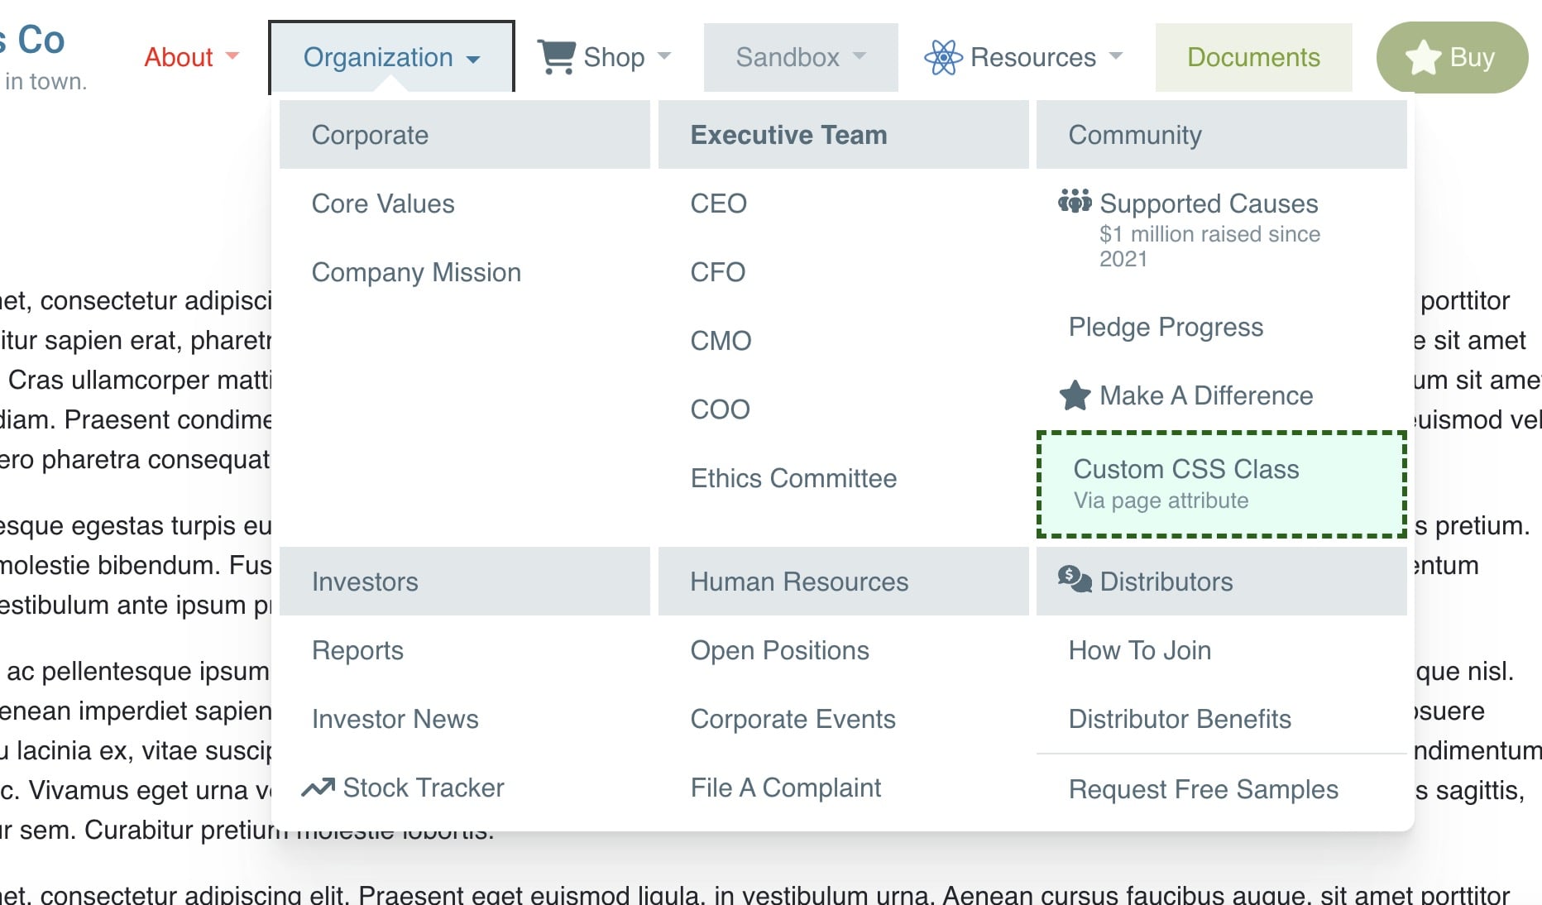The image size is (1542, 905).
Task: Expand the Resources menu caret
Action: click(x=1116, y=56)
